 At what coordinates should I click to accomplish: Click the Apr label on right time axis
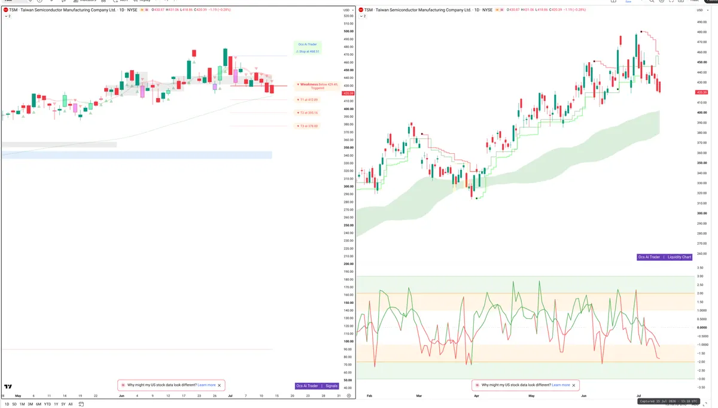(x=477, y=395)
